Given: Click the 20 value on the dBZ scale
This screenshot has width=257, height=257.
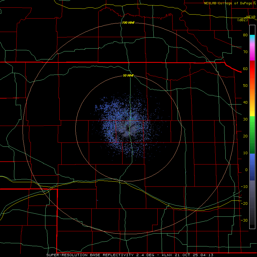Looking at the screenshot, I should (245, 136).
